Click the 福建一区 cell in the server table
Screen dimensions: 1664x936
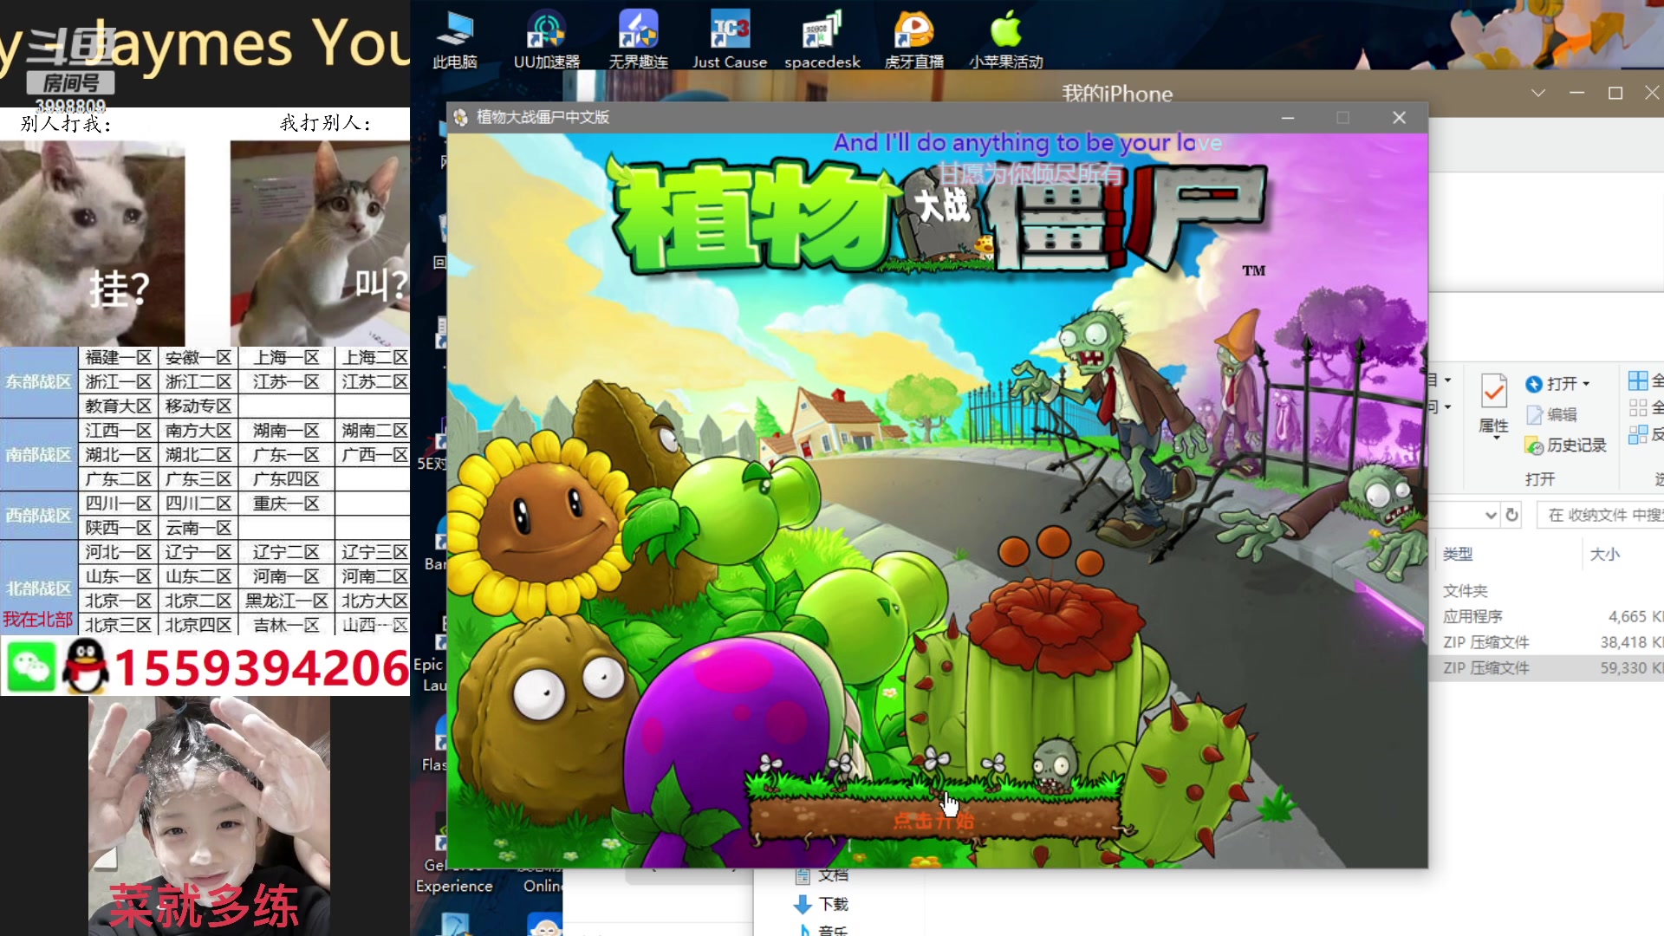pyautogui.click(x=119, y=357)
